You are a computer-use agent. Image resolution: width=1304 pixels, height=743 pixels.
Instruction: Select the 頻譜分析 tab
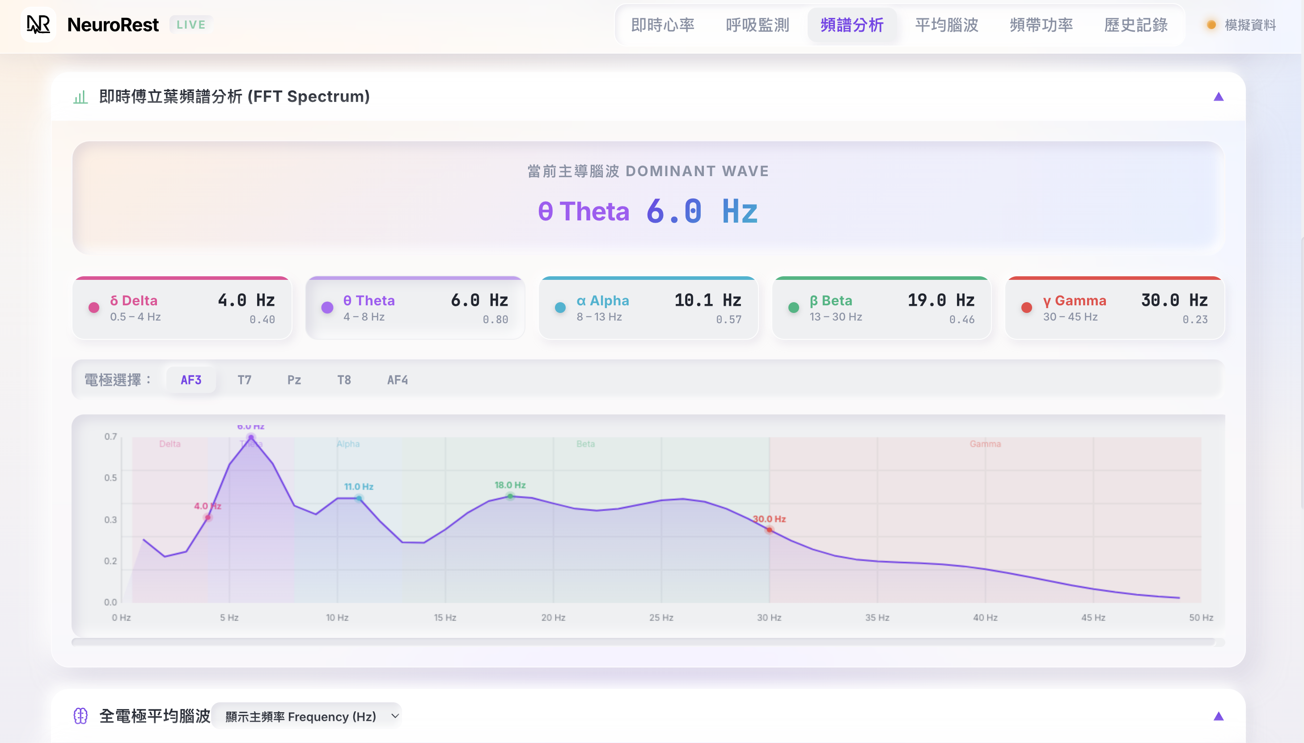(x=852, y=25)
